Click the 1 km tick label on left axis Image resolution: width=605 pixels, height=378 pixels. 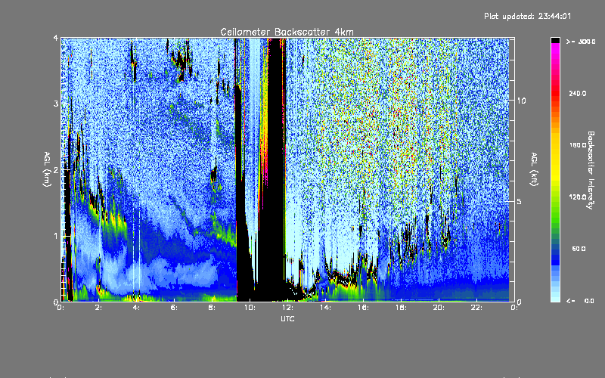[56, 236]
